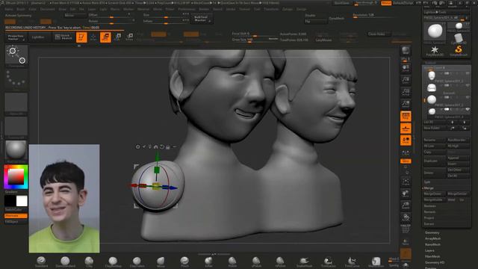Switch to Rotate transform icon
Viewport: 478px width, 269px height.
point(129,37)
